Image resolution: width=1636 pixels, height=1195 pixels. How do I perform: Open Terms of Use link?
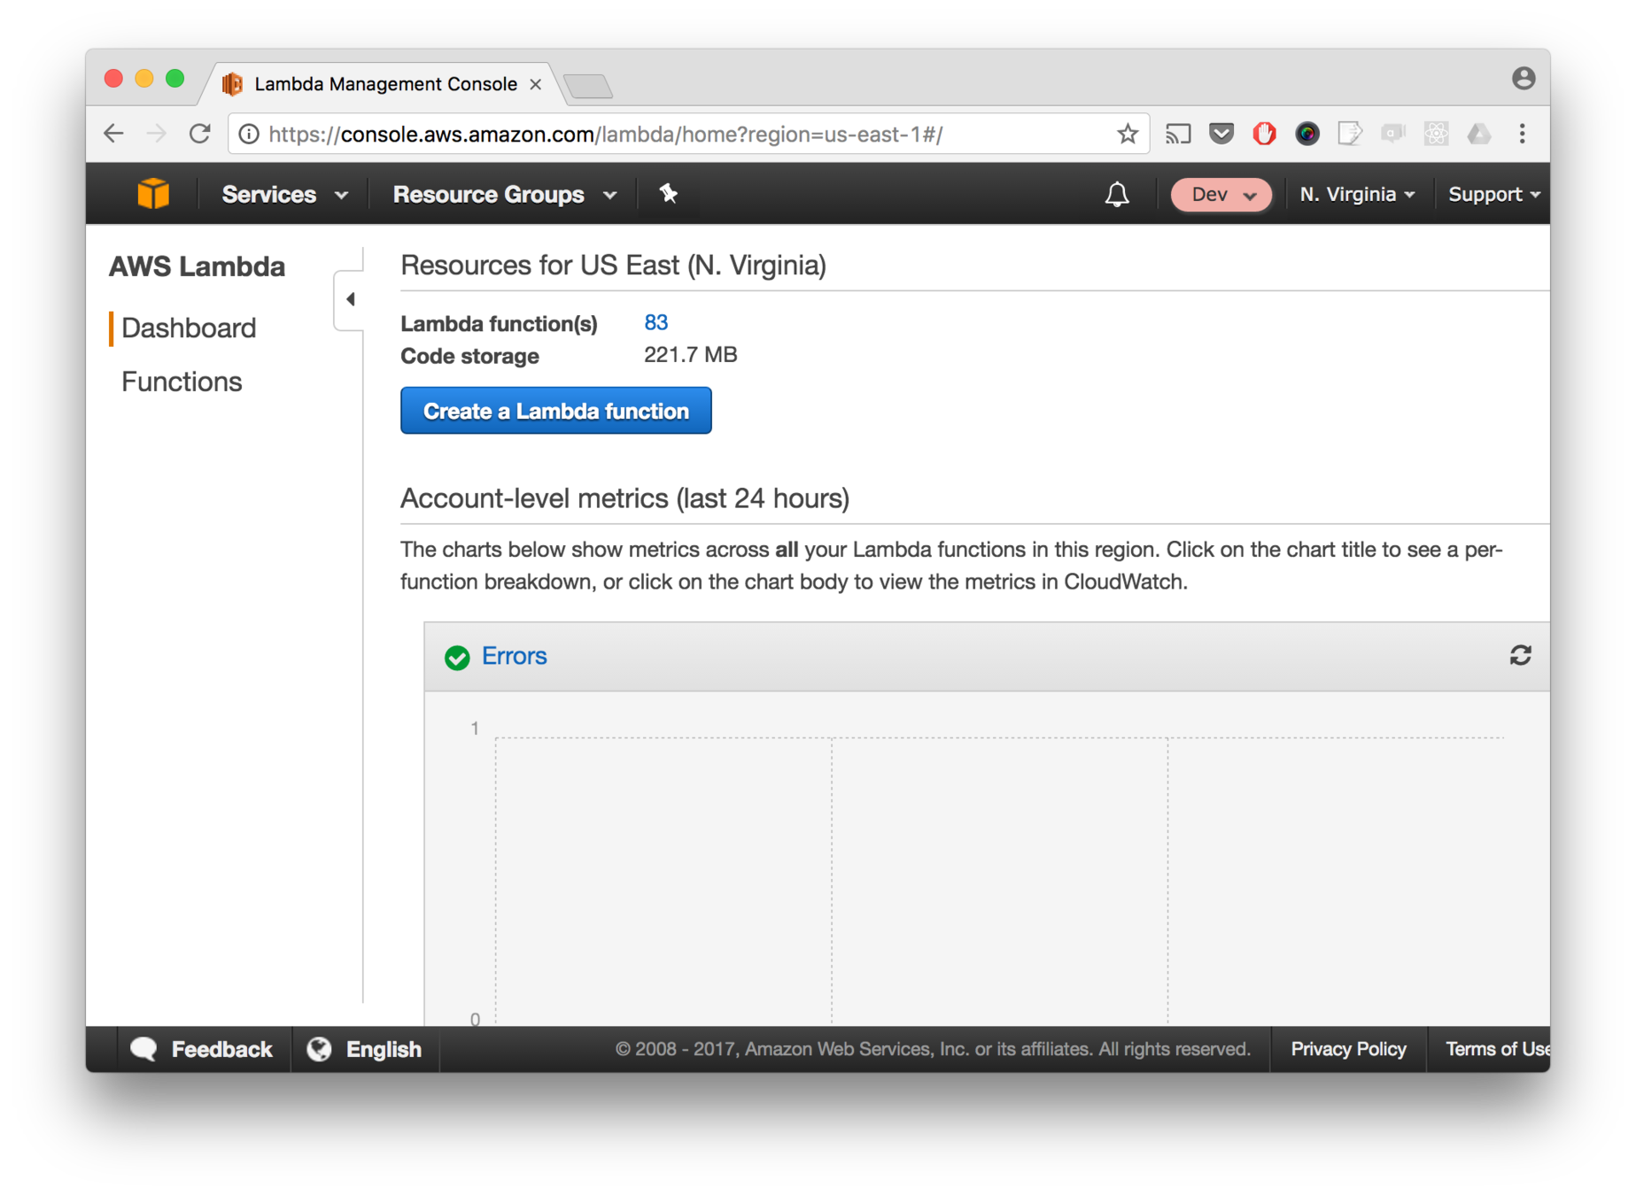1497,1049
